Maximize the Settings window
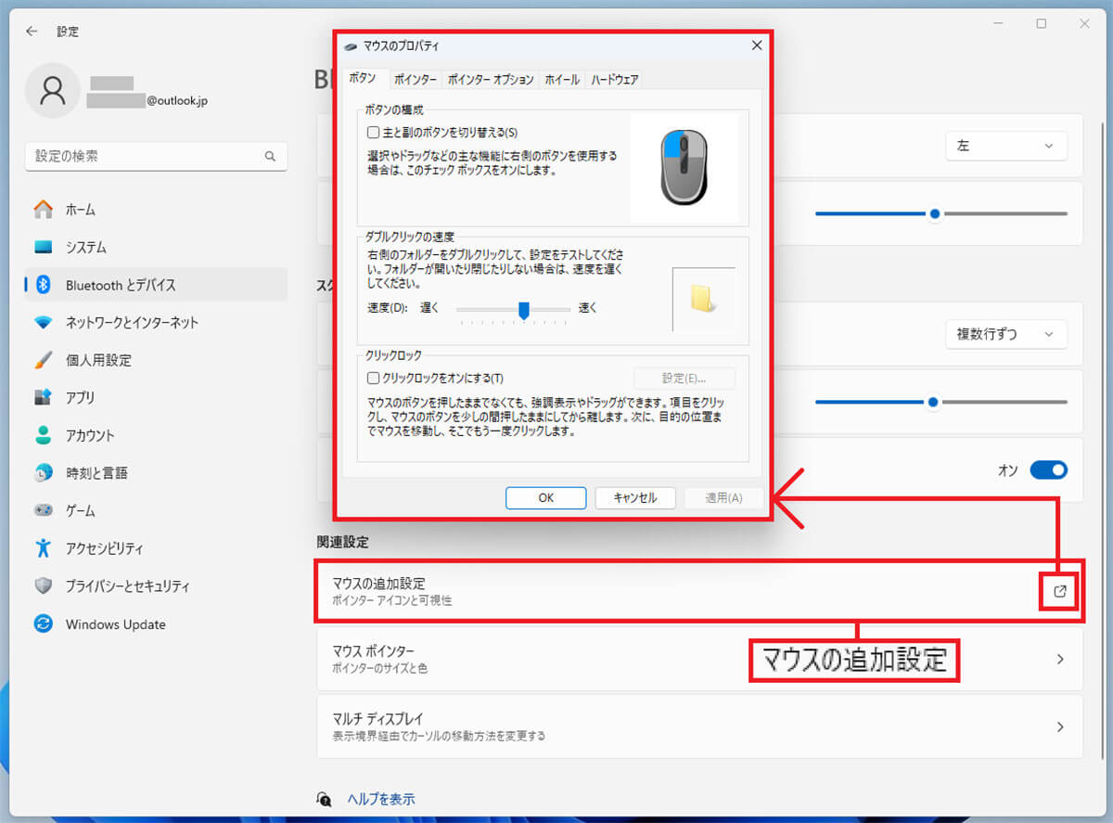The height and width of the screenshot is (823, 1113). point(1042,24)
